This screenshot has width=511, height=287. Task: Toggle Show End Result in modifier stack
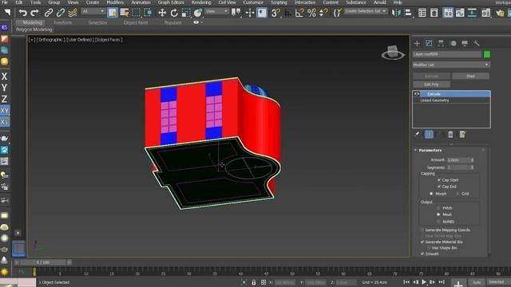(x=429, y=134)
